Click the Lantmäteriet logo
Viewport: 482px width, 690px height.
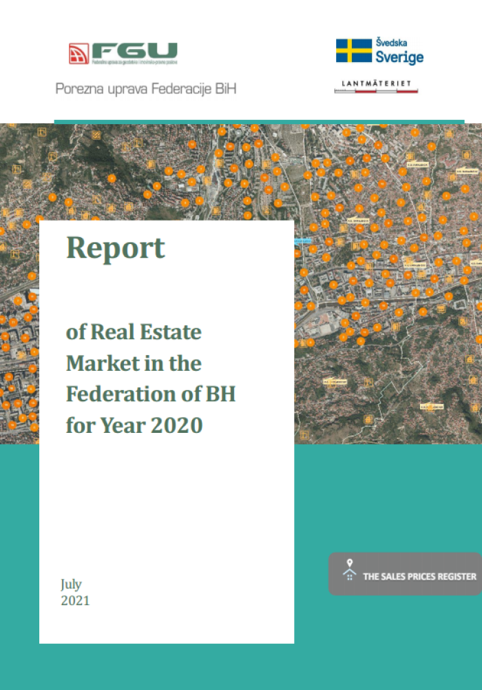pos(377,83)
